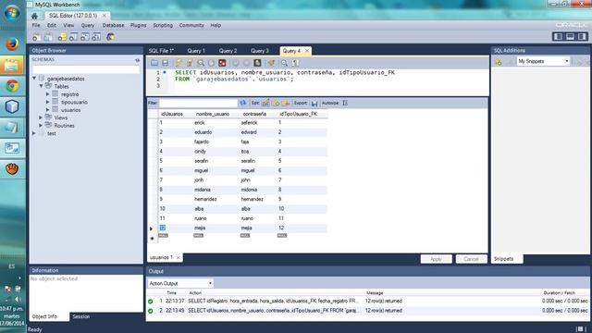The image size is (592, 333).
Task: Beautify the SQL with the broom icon
Action: point(271,63)
